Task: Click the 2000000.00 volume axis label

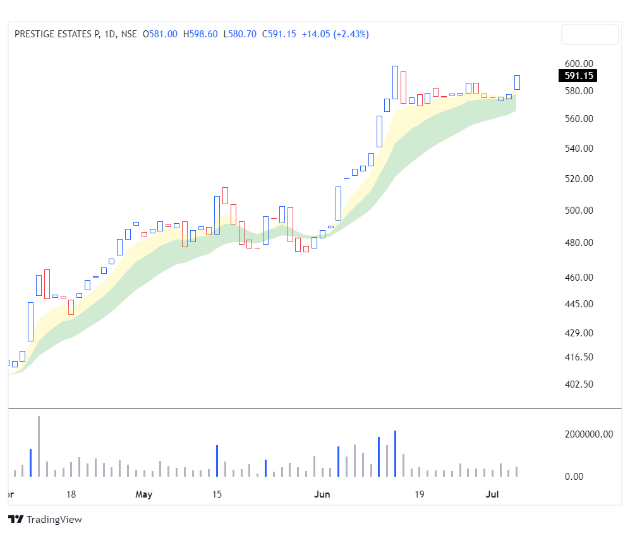Action: (x=589, y=434)
